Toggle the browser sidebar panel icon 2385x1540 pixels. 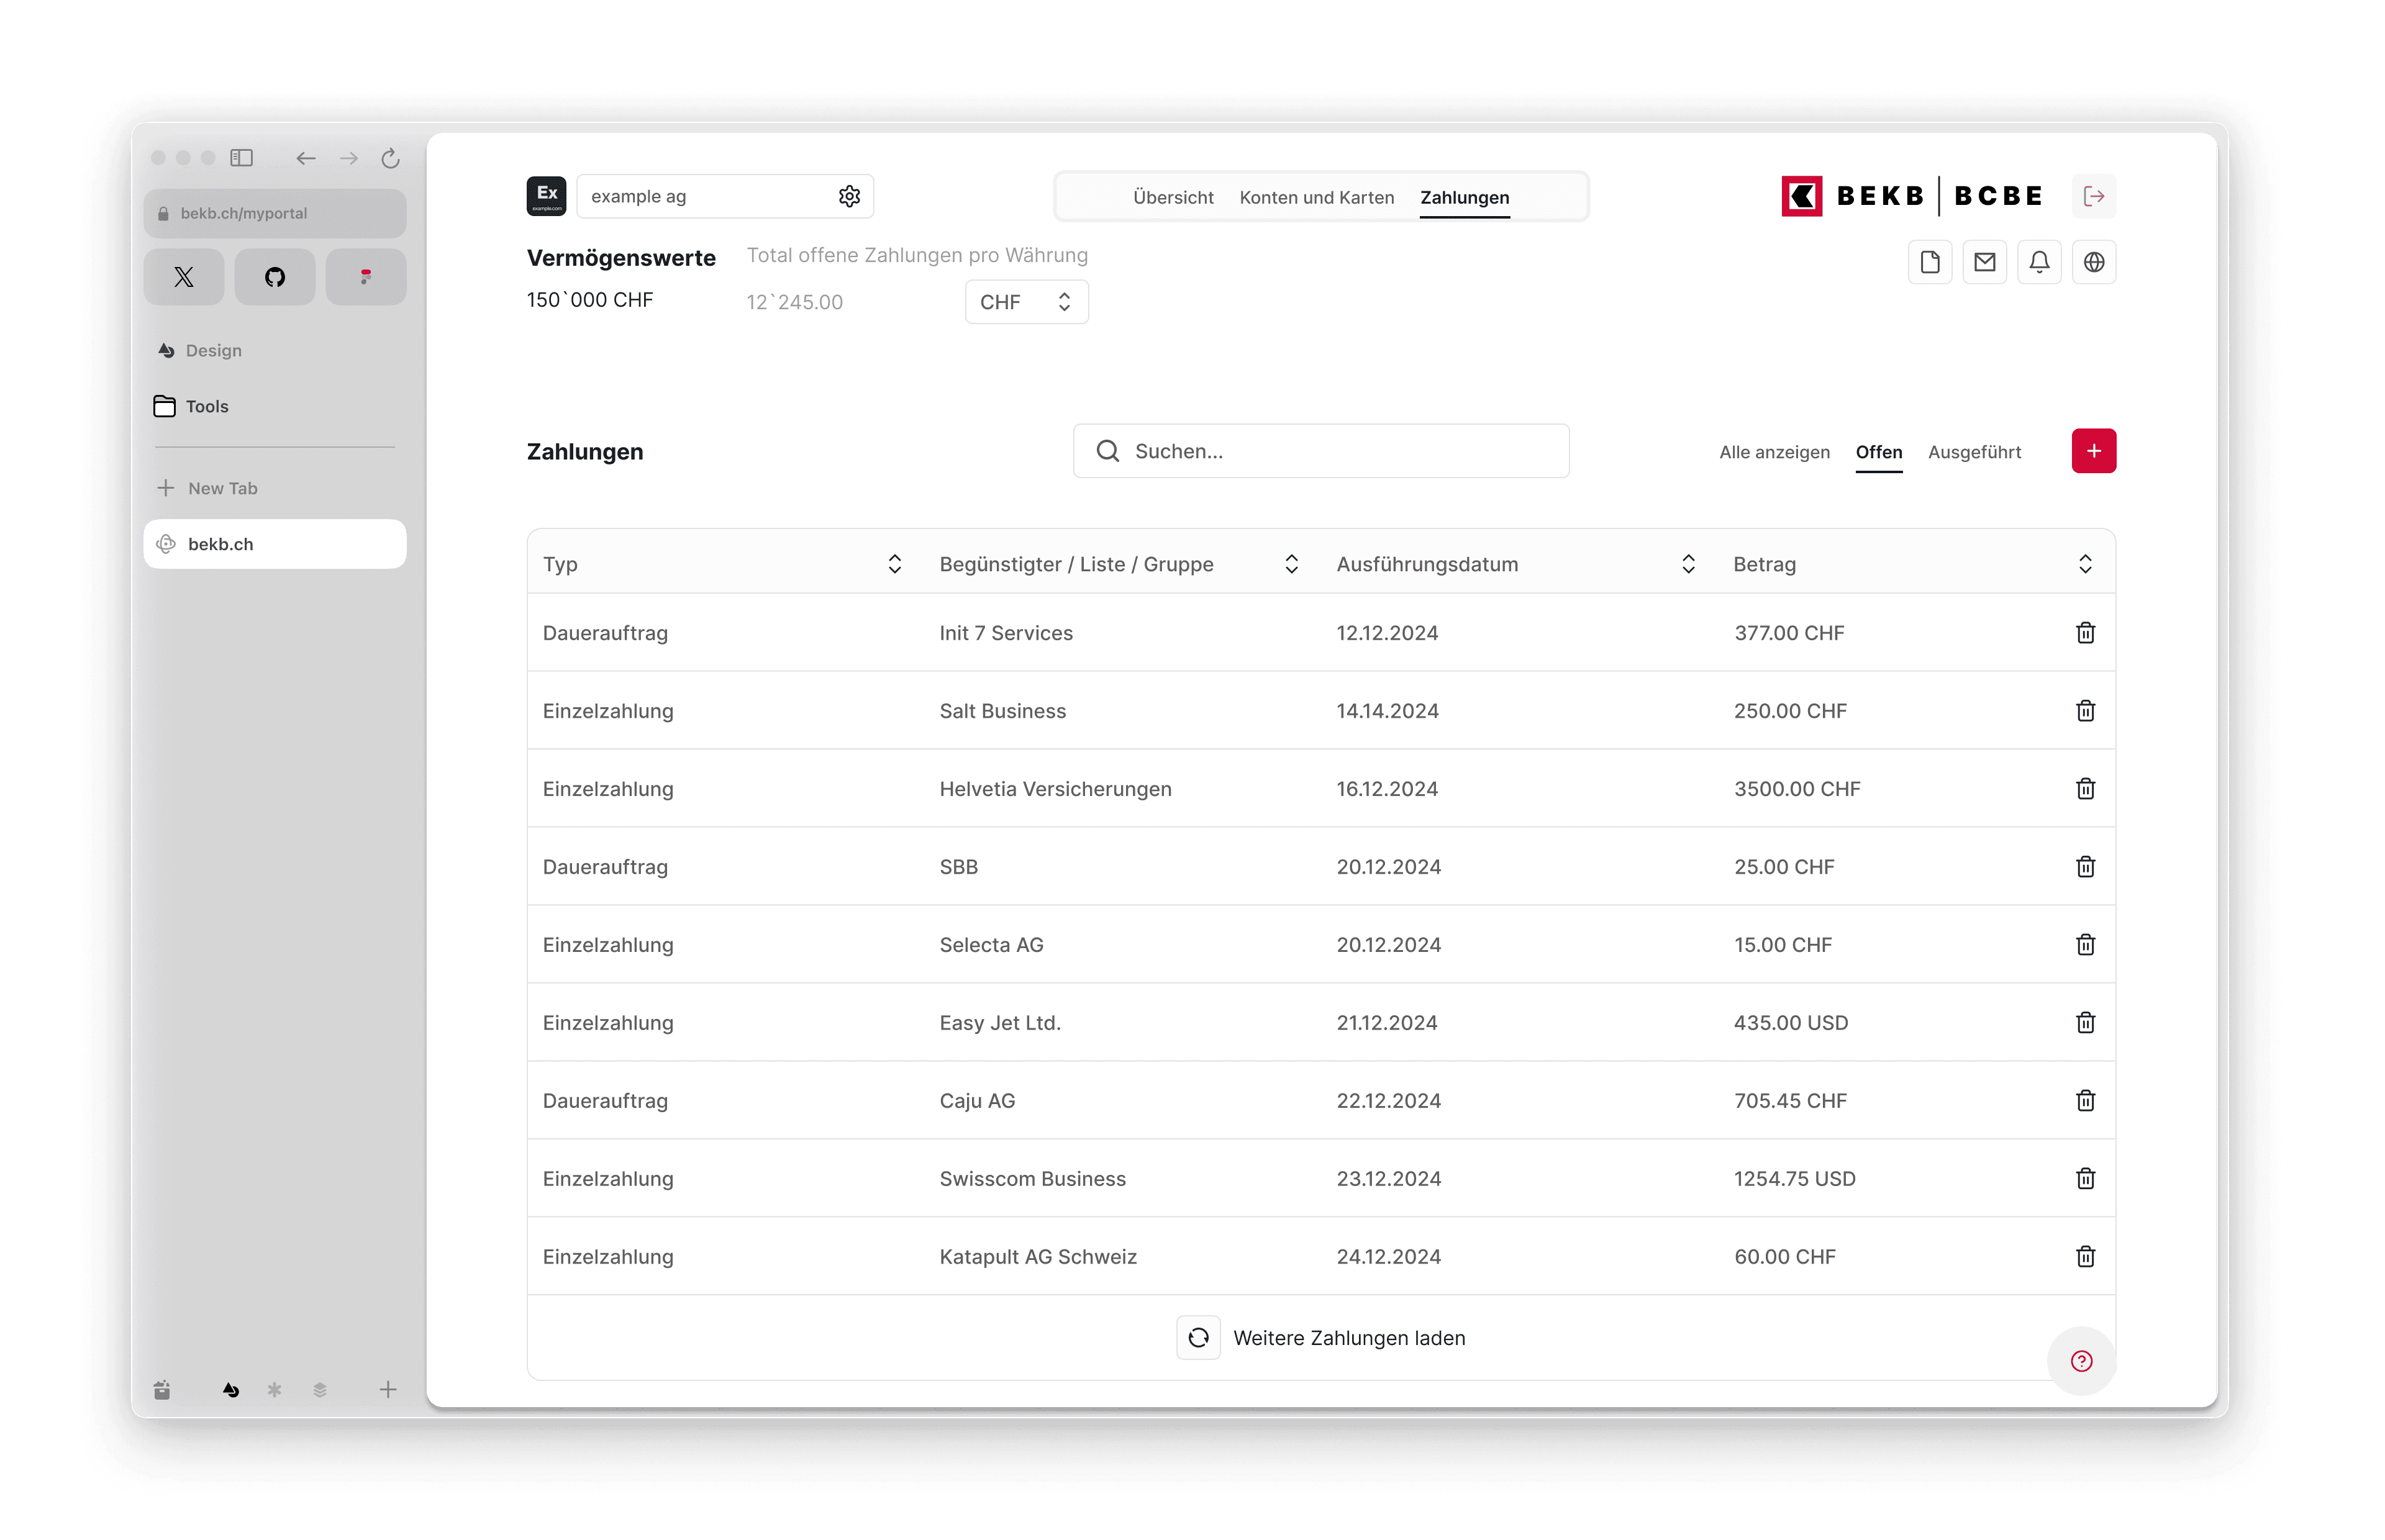241,158
